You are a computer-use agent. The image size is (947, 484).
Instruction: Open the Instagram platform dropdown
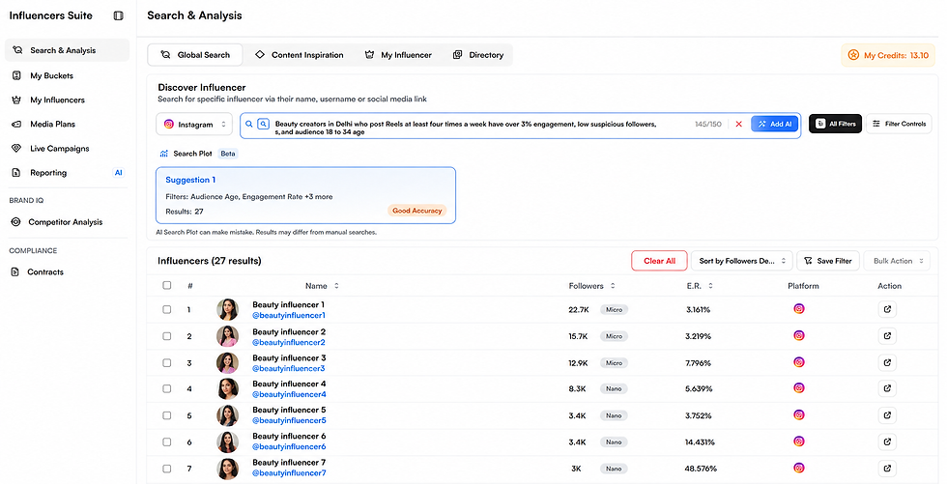pos(194,125)
